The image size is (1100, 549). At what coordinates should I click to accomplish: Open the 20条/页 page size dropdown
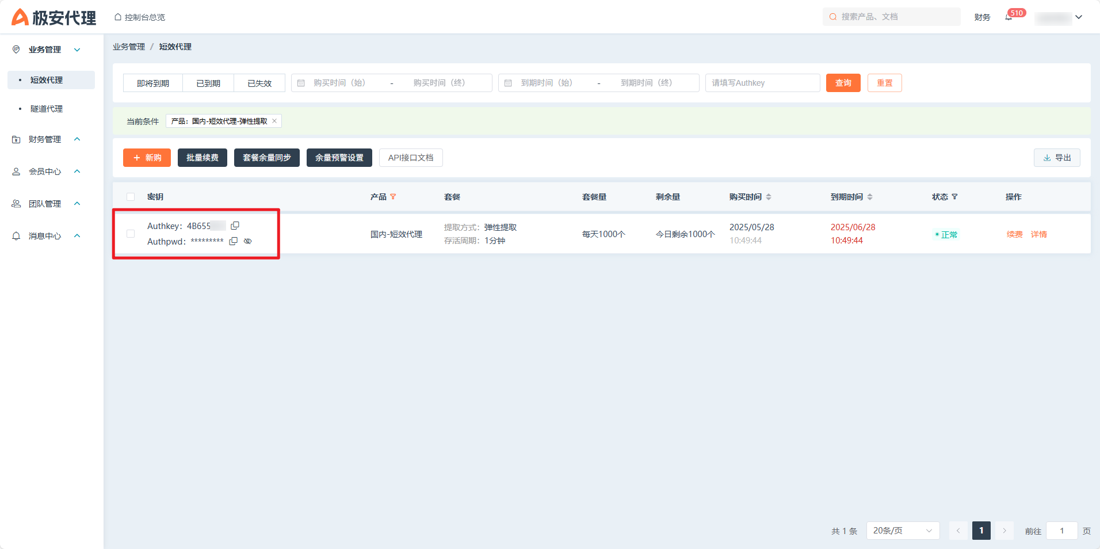point(902,531)
